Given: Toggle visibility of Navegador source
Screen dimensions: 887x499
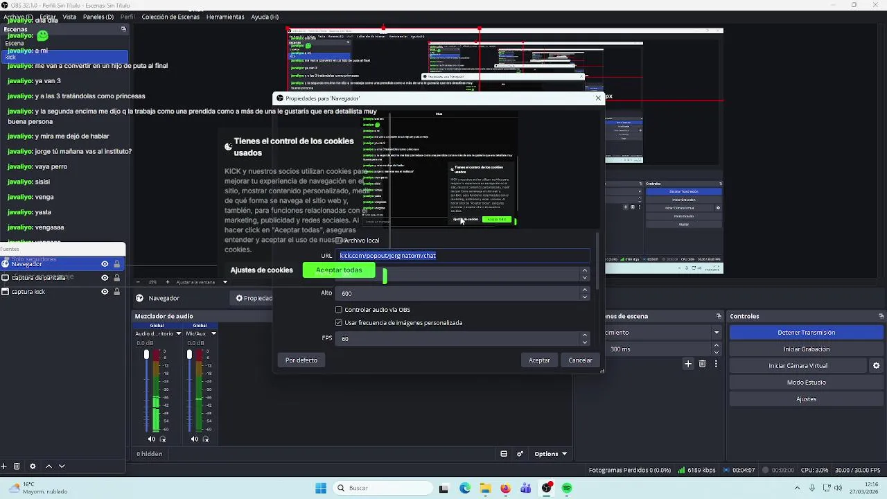Looking at the screenshot, I should coord(105,264).
